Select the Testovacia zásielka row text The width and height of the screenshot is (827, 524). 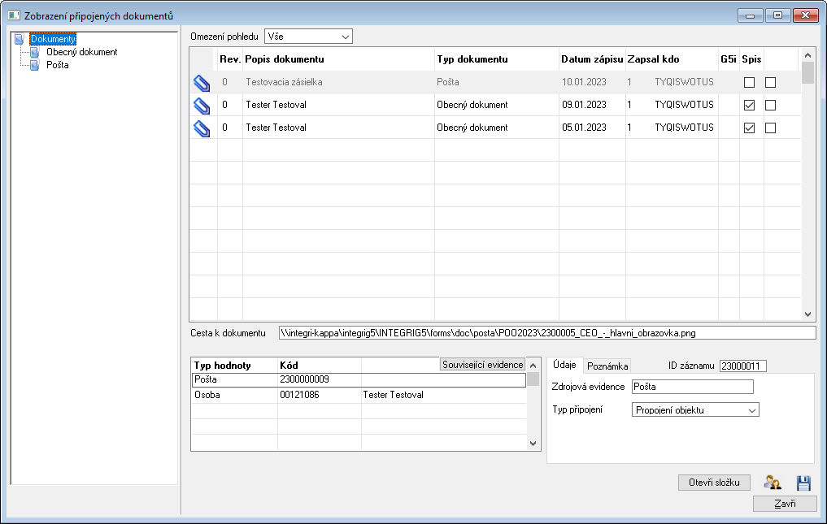click(x=285, y=82)
